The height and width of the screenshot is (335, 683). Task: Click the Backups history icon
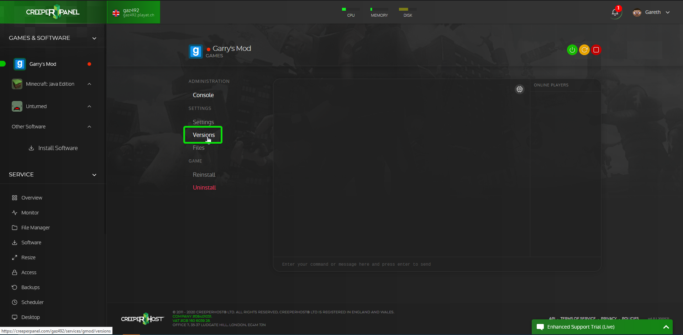pyautogui.click(x=15, y=287)
